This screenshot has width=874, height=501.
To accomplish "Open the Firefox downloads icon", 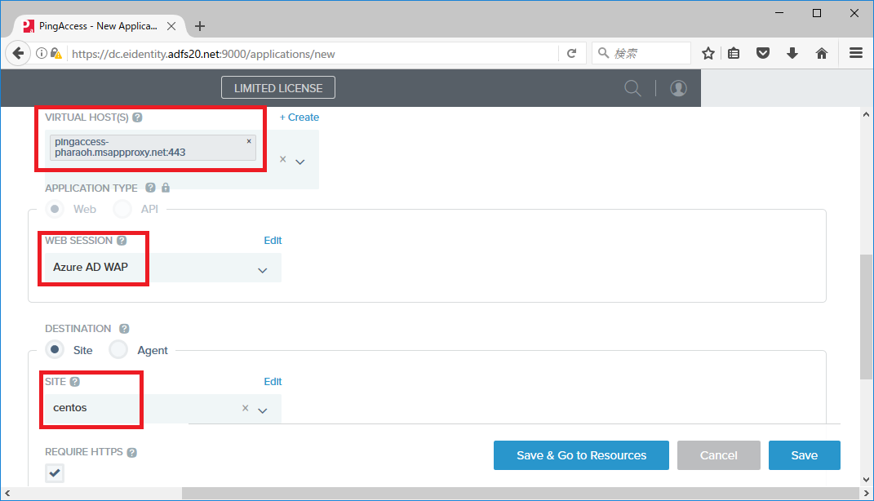I will coord(792,52).
